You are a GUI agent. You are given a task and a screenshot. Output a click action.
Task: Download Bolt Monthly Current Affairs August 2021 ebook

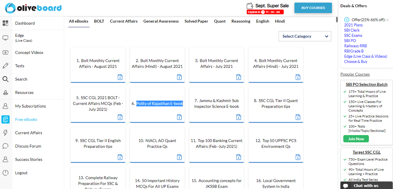[120, 77]
